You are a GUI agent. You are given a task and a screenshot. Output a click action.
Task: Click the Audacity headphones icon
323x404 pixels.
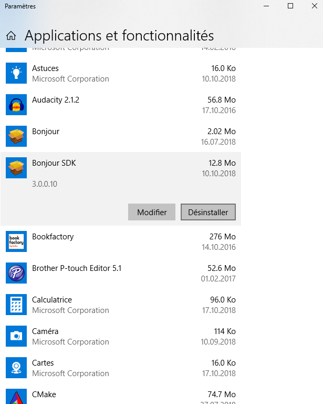pyautogui.click(x=16, y=105)
